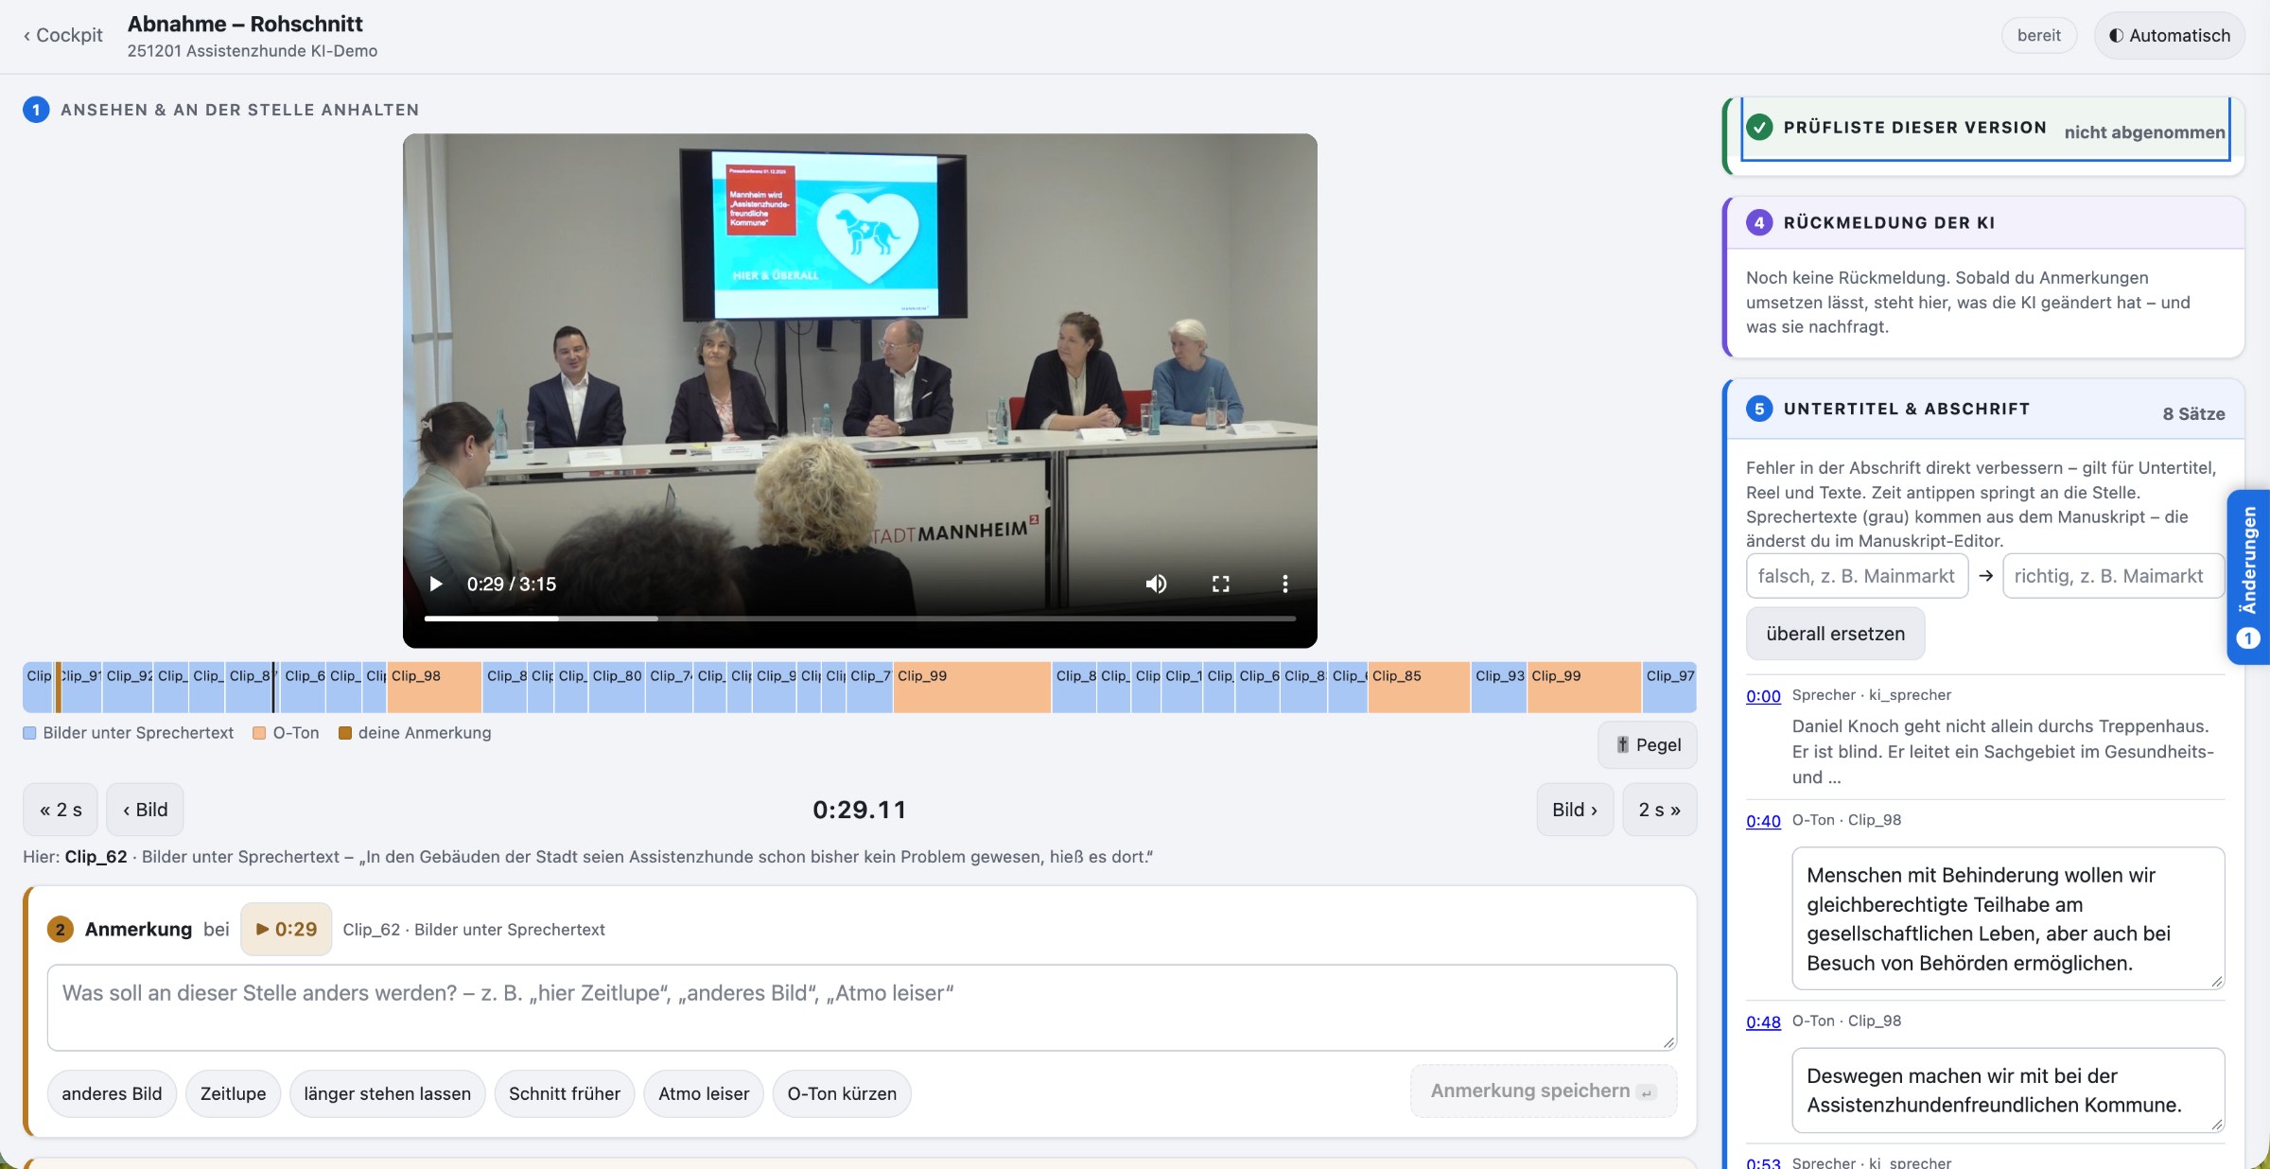Select Clip_98 O-Ton segment in timeline
Viewport: 2270px width, 1169px height.
(434, 688)
